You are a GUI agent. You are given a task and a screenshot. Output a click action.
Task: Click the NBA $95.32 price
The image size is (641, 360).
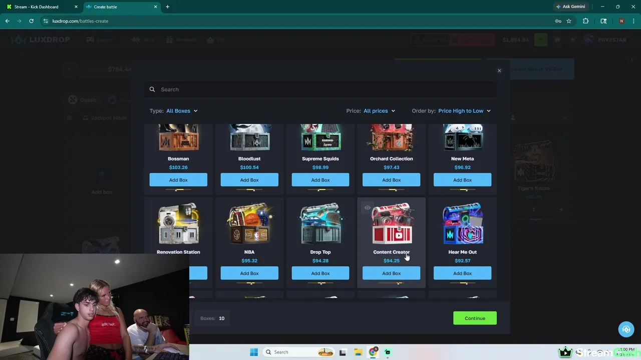tap(249, 261)
